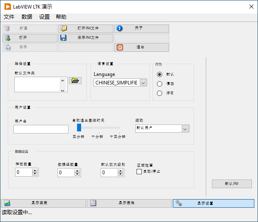Click the 十五分钟 mark on the slider
Image resolution: width=258 pixels, height=222 pixels.
[118, 137]
